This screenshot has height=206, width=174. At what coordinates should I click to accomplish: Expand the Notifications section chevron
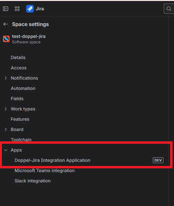(x=6, y=78)
